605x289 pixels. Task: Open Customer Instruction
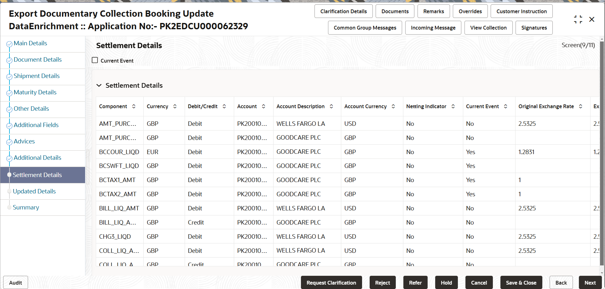[521, 11]
